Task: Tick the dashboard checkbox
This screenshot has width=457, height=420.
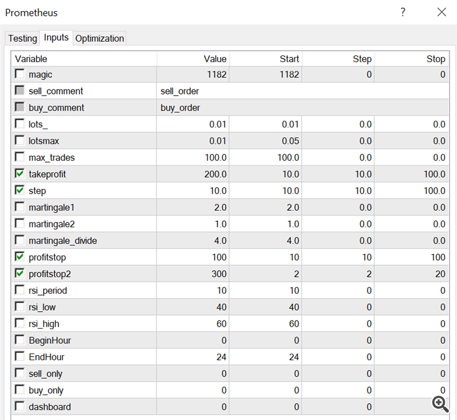Action: point(19,407)
